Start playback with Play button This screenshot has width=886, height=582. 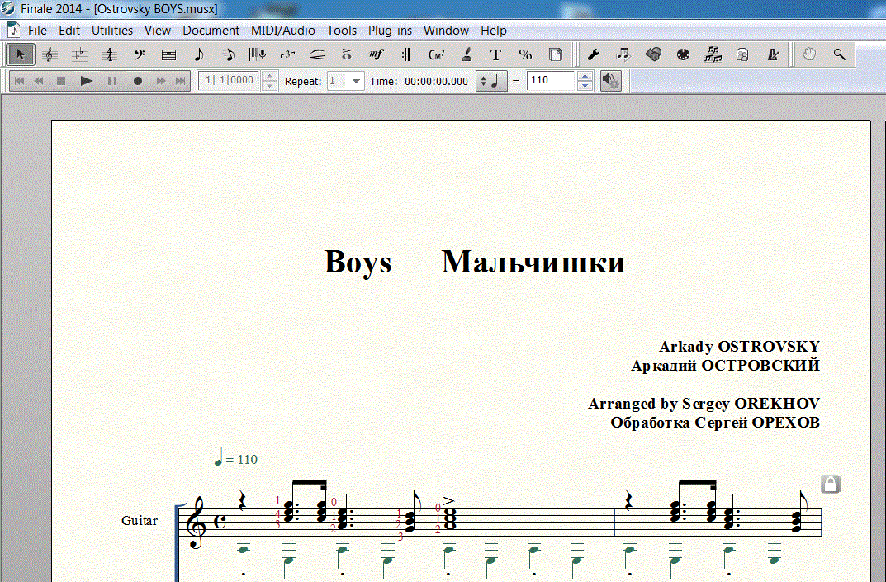pyautogui.click(x=87, y=81)
